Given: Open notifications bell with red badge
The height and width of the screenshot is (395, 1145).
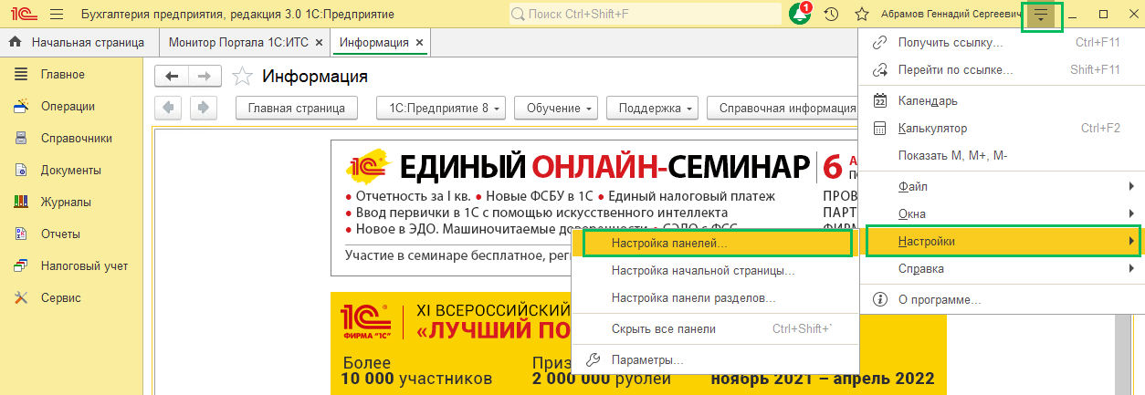Looking at the screenshot, I should [801, 14].
